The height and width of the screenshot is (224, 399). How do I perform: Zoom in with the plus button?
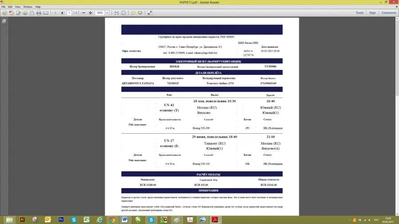coord(90,13)
